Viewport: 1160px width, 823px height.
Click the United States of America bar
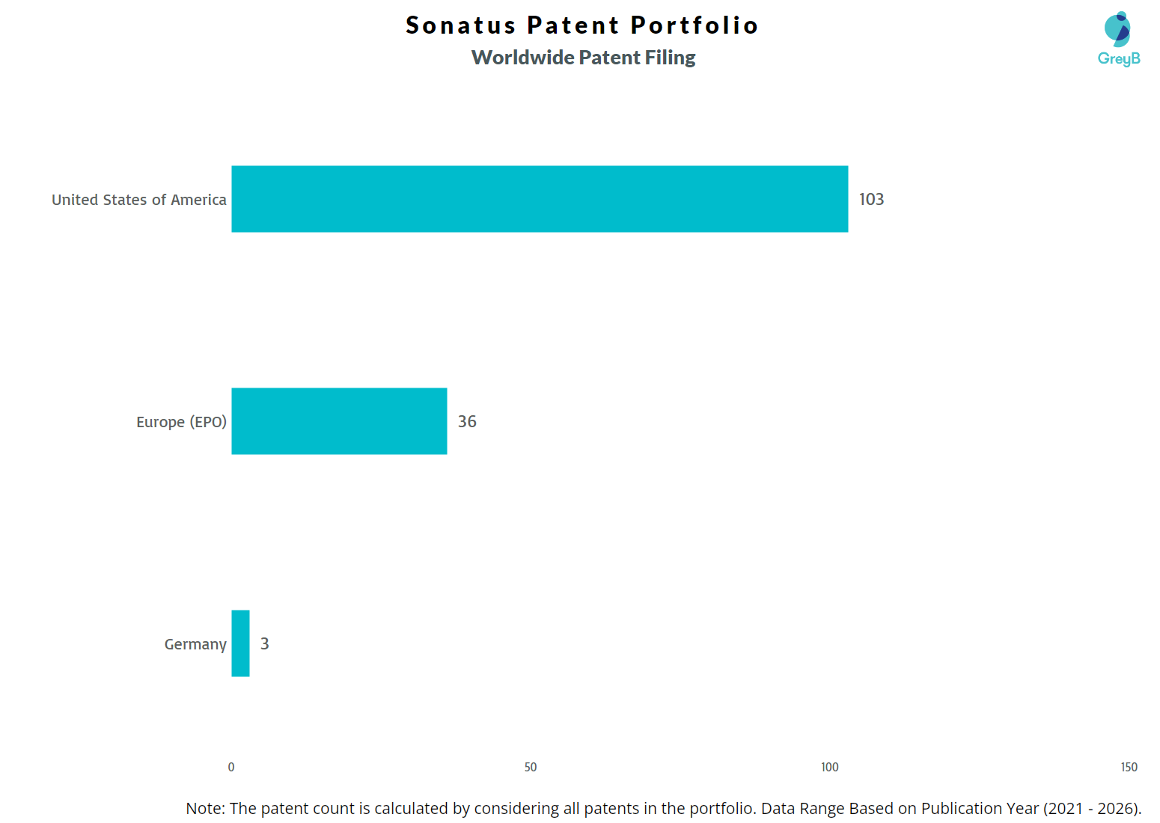(540, 199)
